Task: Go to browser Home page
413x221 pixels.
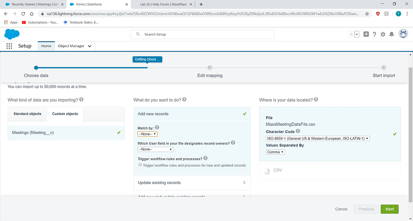Action: pyautogui.click(x=32, y=14)
